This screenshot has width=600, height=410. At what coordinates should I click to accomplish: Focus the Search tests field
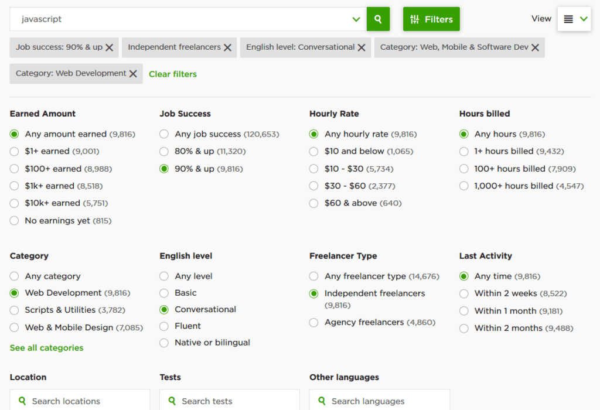point(230,400)
